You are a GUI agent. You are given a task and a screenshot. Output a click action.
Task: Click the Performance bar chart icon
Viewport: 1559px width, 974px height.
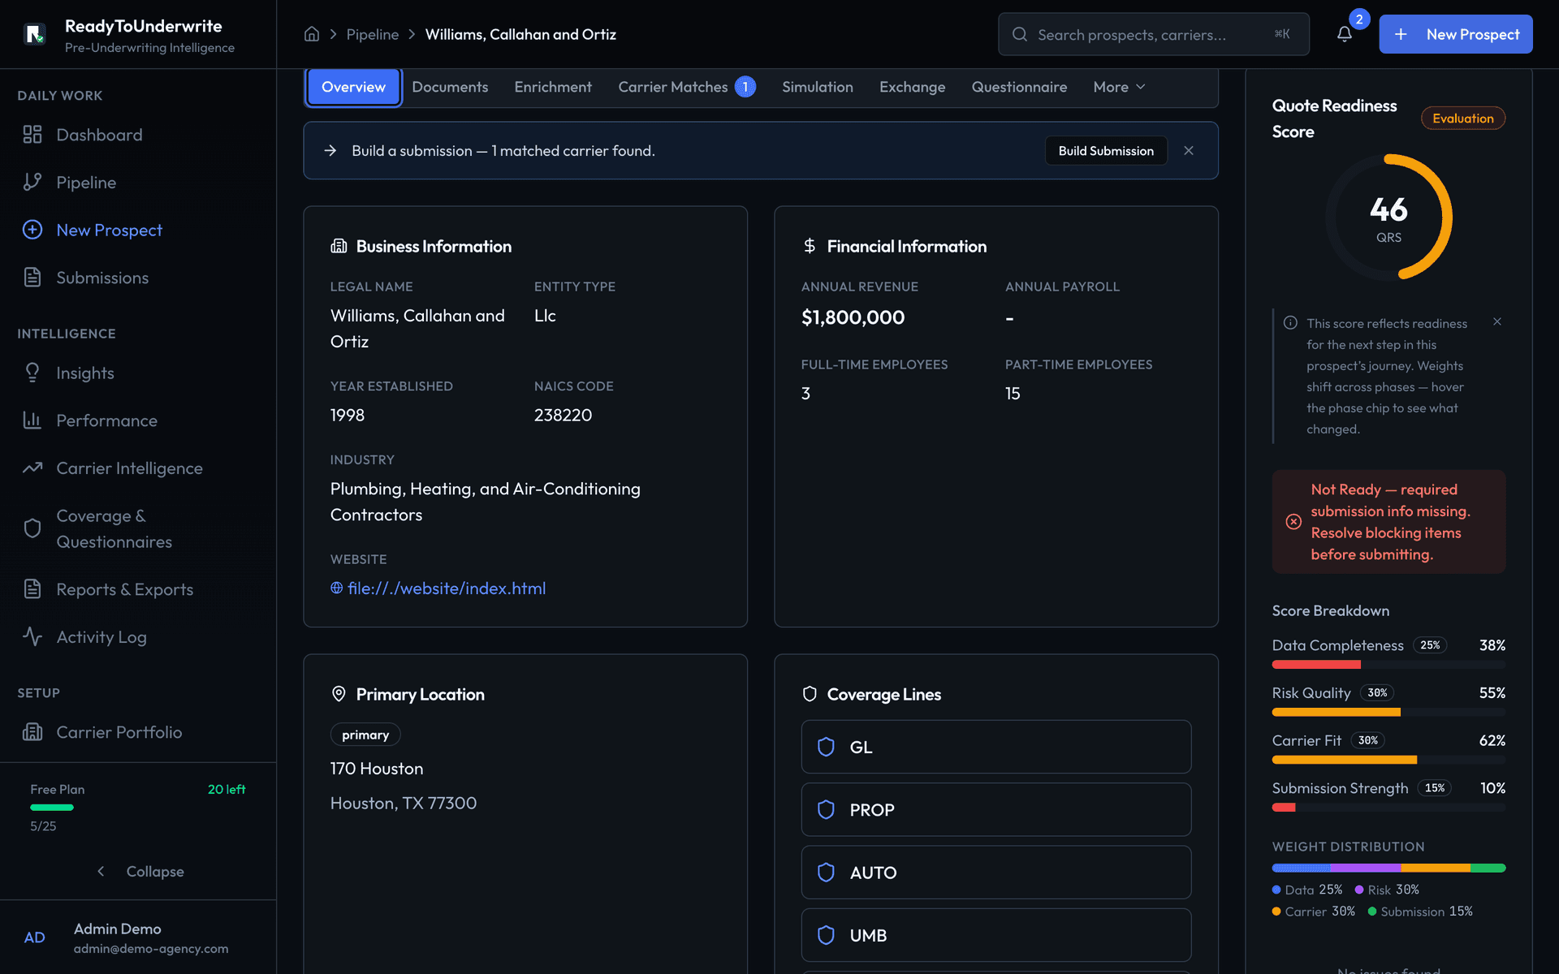click(x=32, y=420)
